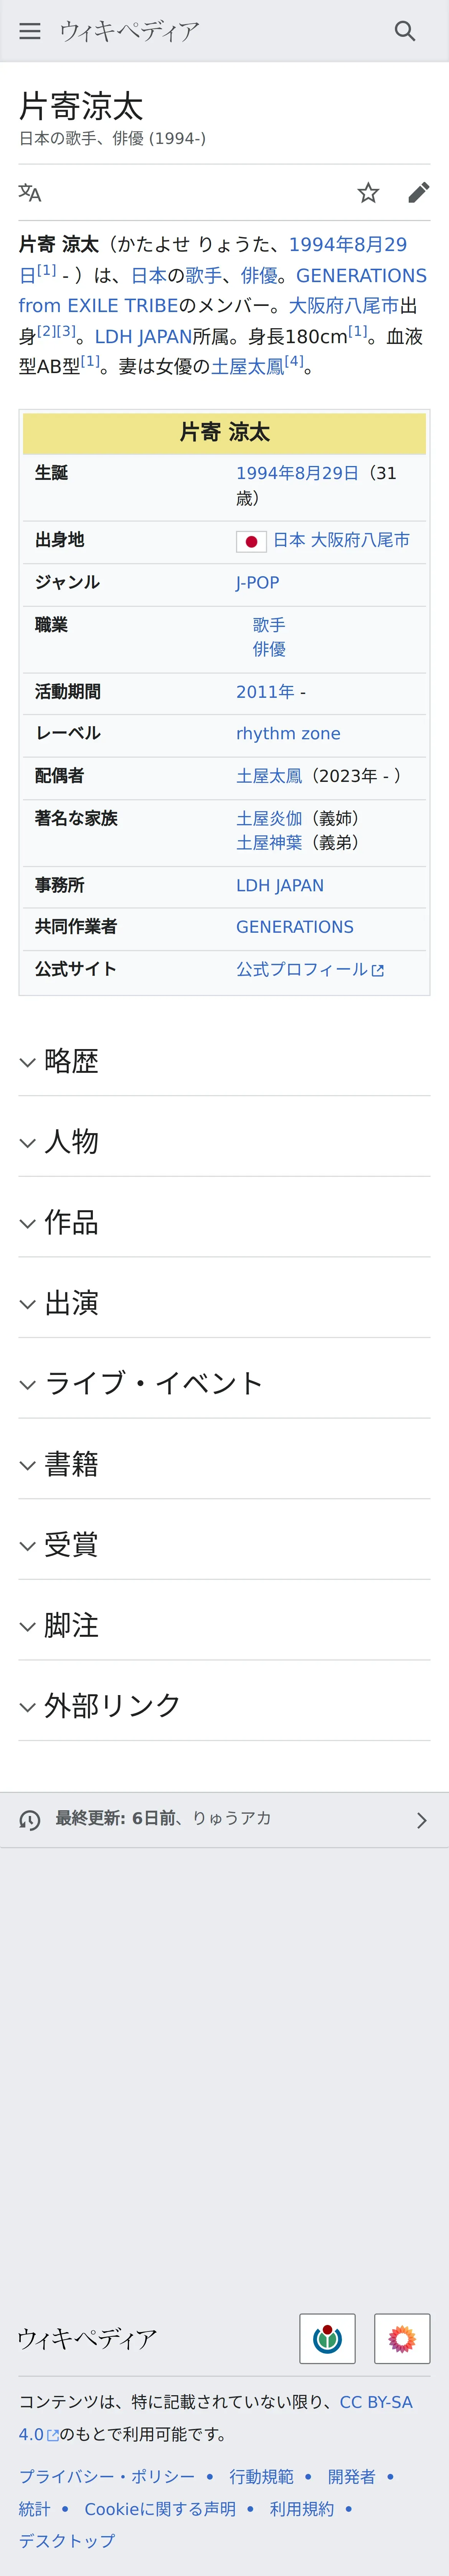Click the Japan flag image
The width and height of the screenshot is (449, 2576).
click(251, 541)
